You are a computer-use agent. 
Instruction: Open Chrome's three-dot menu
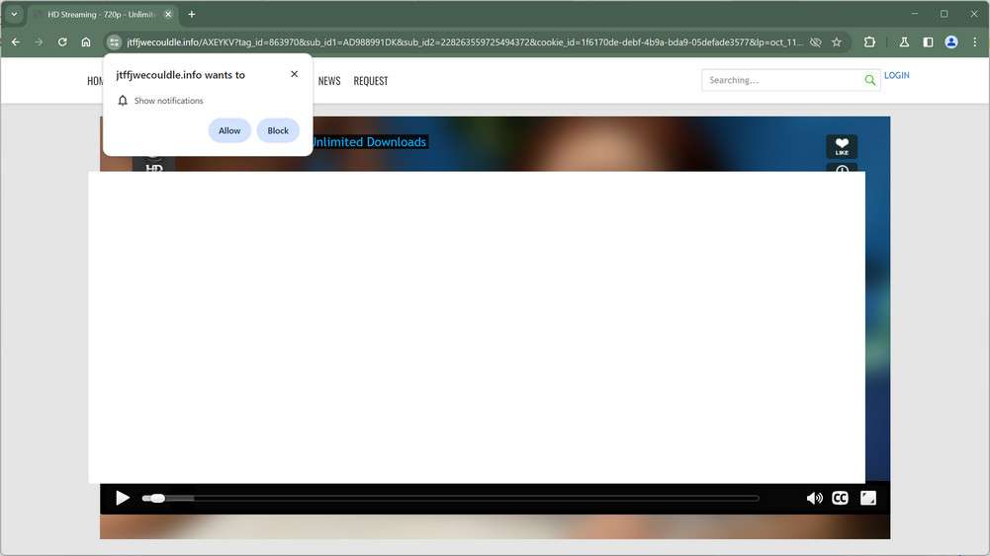[974, 42]
